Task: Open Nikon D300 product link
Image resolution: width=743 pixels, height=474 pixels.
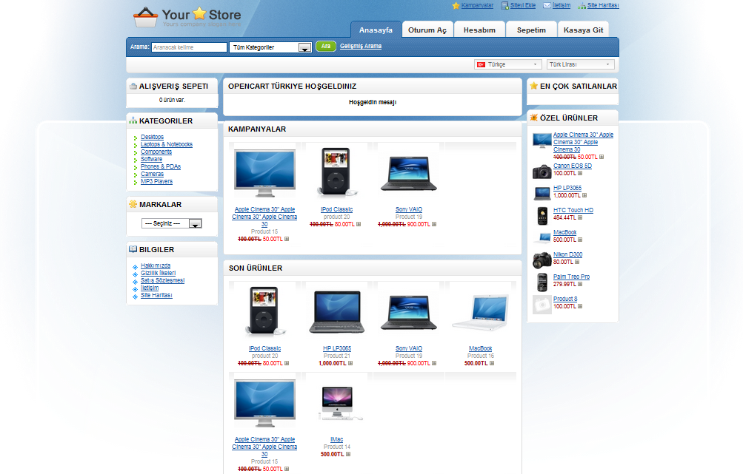Action: tap(567, 254)
